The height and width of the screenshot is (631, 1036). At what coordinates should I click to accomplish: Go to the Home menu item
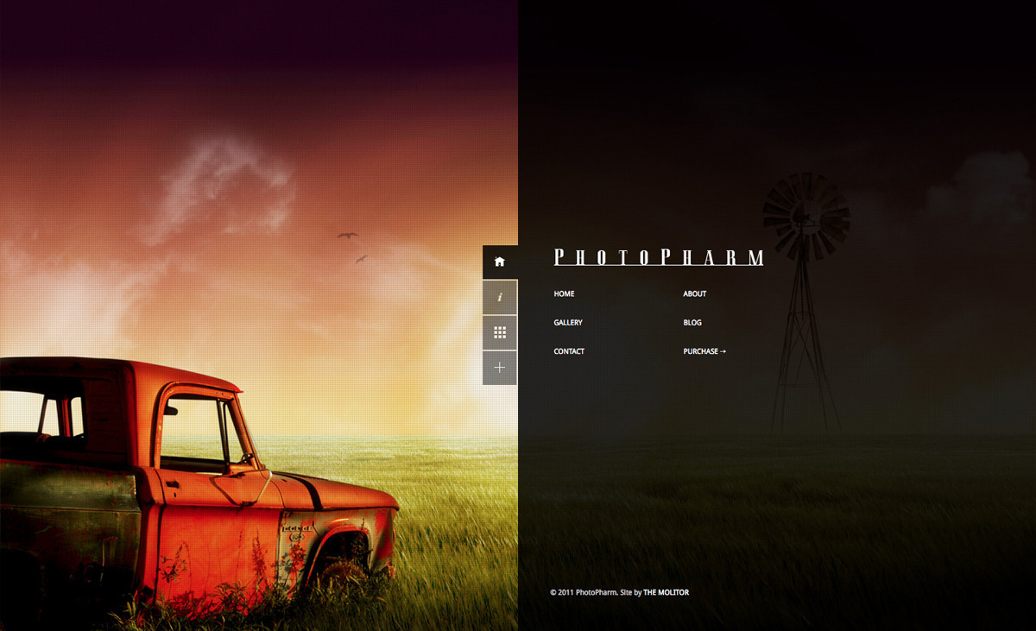point(564,294)
